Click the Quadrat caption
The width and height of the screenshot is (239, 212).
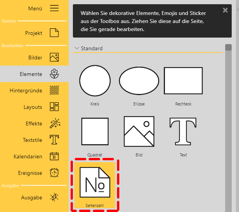pyautogui.click(x=95, y=155)
